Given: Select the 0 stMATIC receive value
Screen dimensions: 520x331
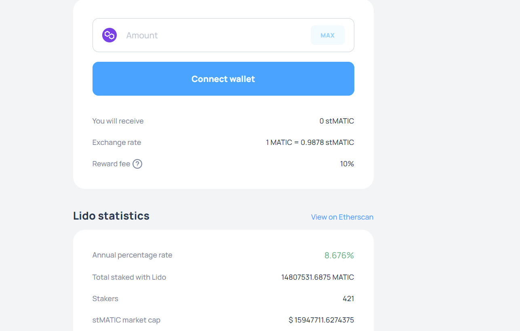Looking at the screenshot, I should pyautogui.click(x=337, y=121).
